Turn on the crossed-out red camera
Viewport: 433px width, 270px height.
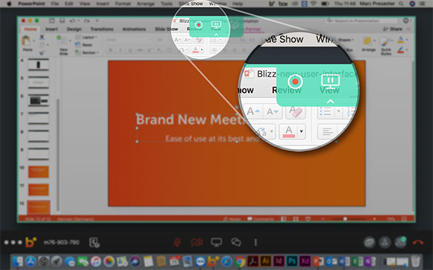(197, 242)
